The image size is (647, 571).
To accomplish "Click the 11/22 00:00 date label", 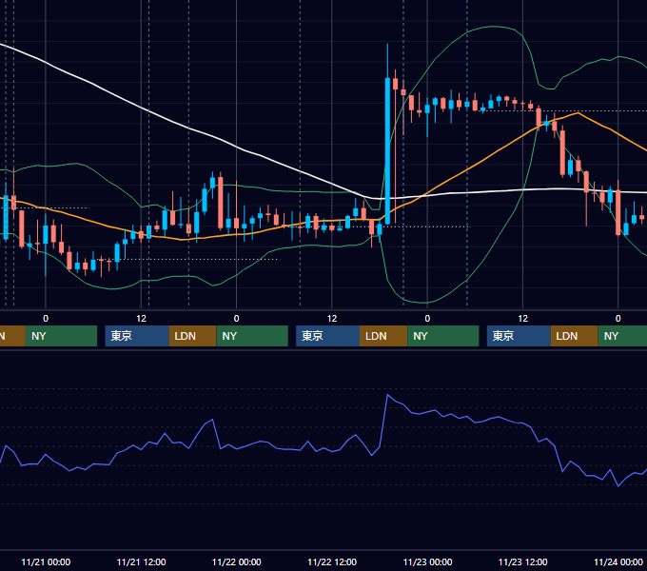I will [x=236, y=561].
